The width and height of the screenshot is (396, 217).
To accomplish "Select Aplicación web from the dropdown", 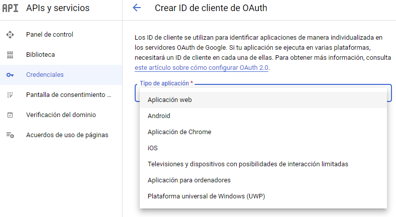I will point(169,100).
